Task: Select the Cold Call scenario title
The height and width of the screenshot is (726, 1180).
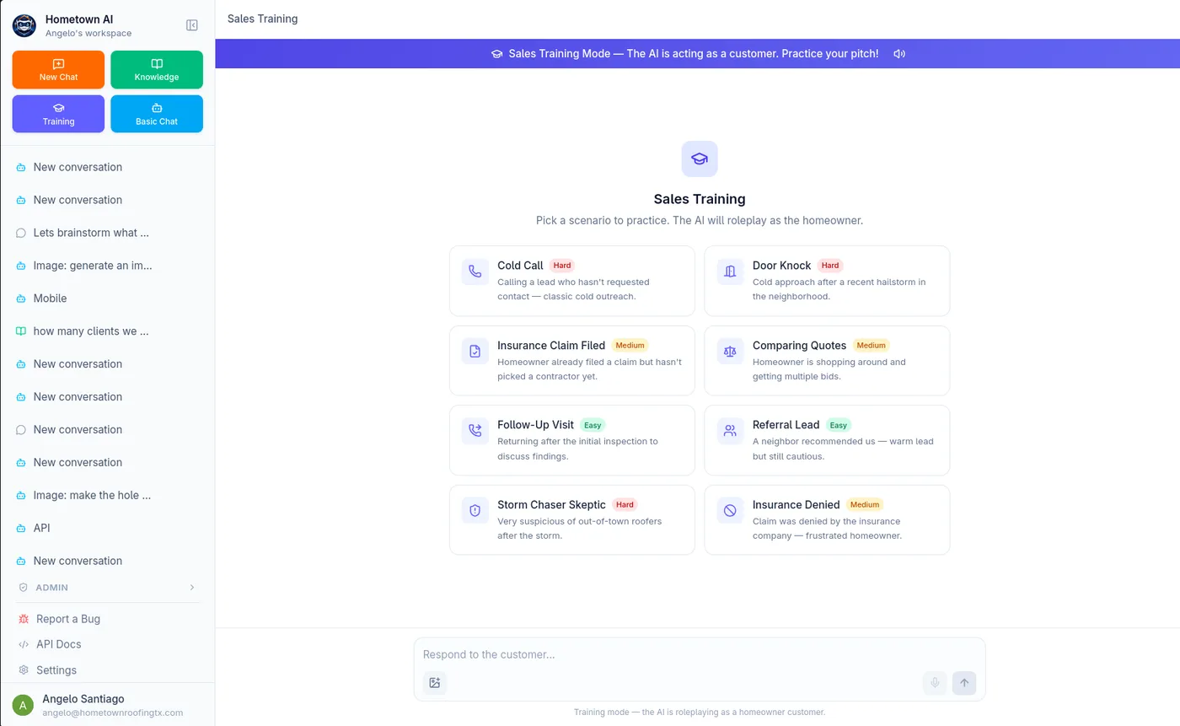Action: [x=520, y=265]
